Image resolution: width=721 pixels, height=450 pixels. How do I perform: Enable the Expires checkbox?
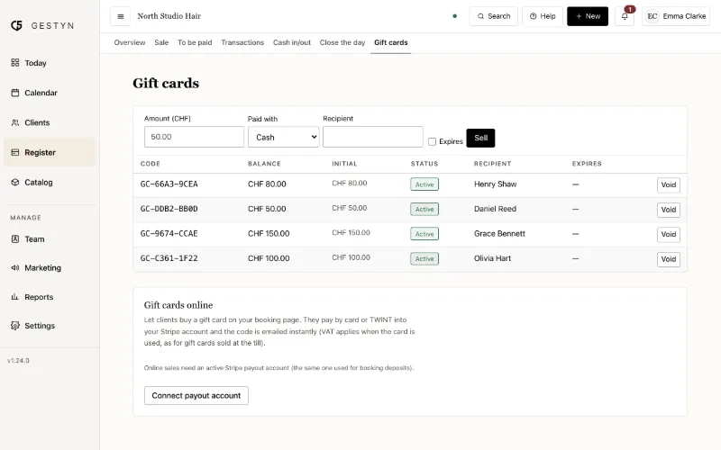pyautogui.click(x=433, y=141)
